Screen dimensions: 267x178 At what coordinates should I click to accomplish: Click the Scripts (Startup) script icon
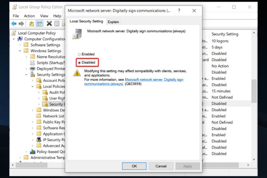coord(32,63)
